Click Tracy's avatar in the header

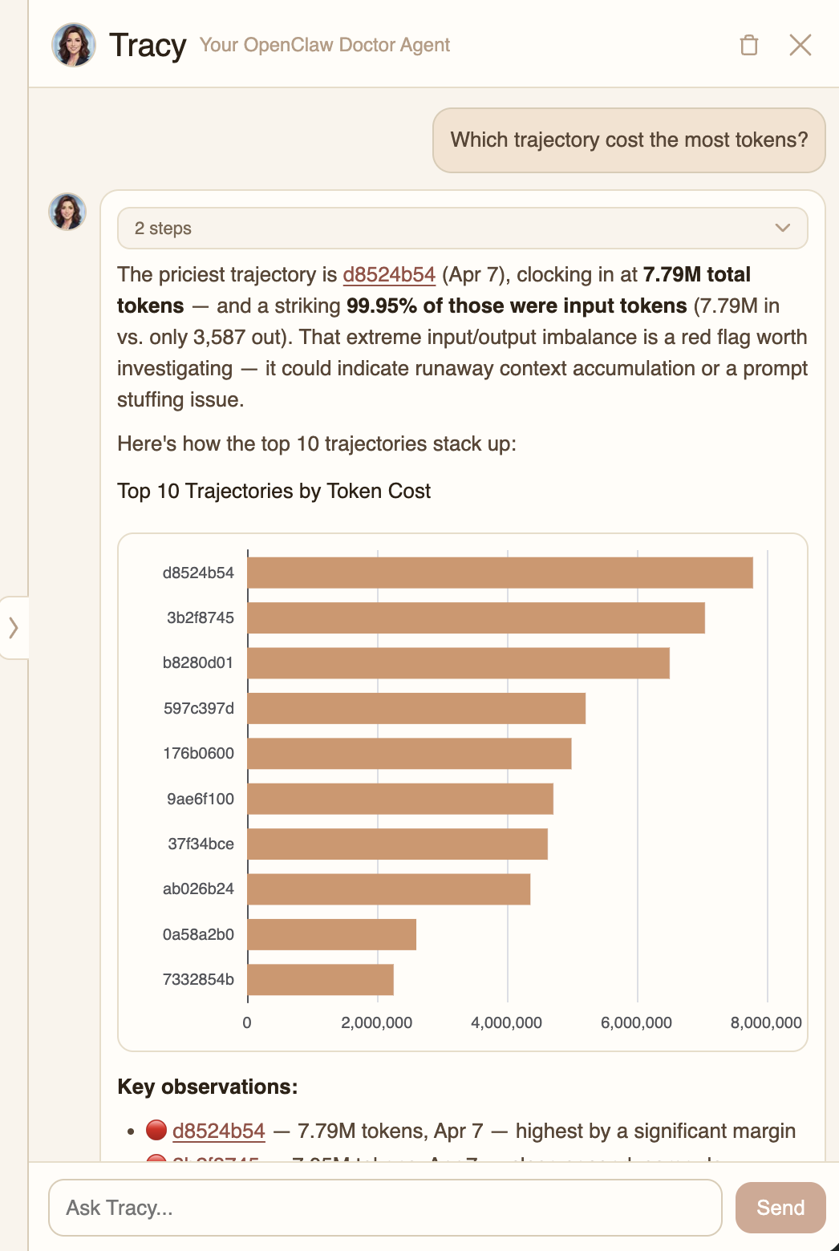(x=73, y=45)
